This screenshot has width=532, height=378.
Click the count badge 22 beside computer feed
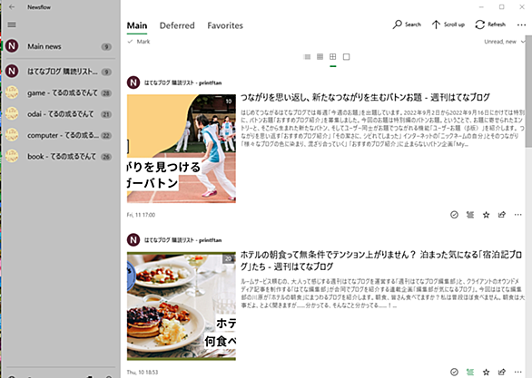click(x=106, y=135)
